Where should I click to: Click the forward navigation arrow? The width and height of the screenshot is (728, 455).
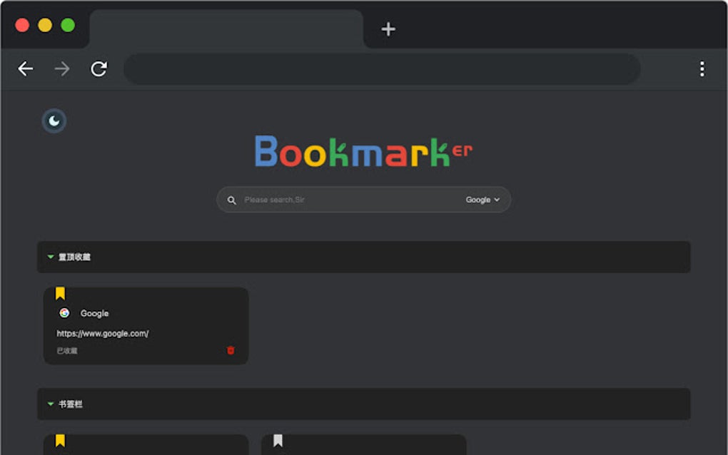[x=62, y=68]
